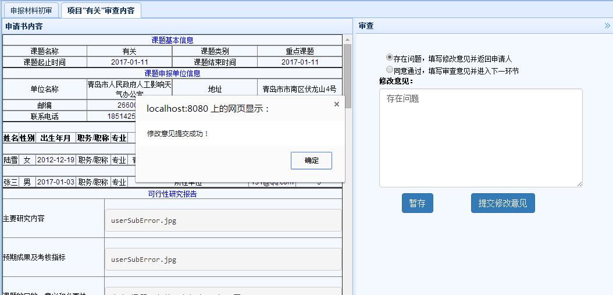This screenshot has width=613, height=295.
Task: Select 存在问题 radio option
Action: 389,57
